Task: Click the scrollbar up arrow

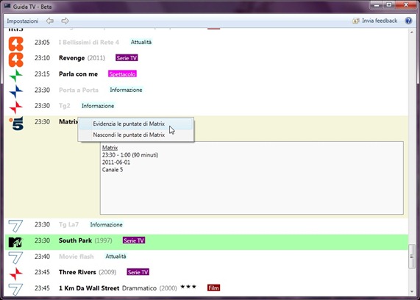Action: pyautogui.click(x=412, y=32)
